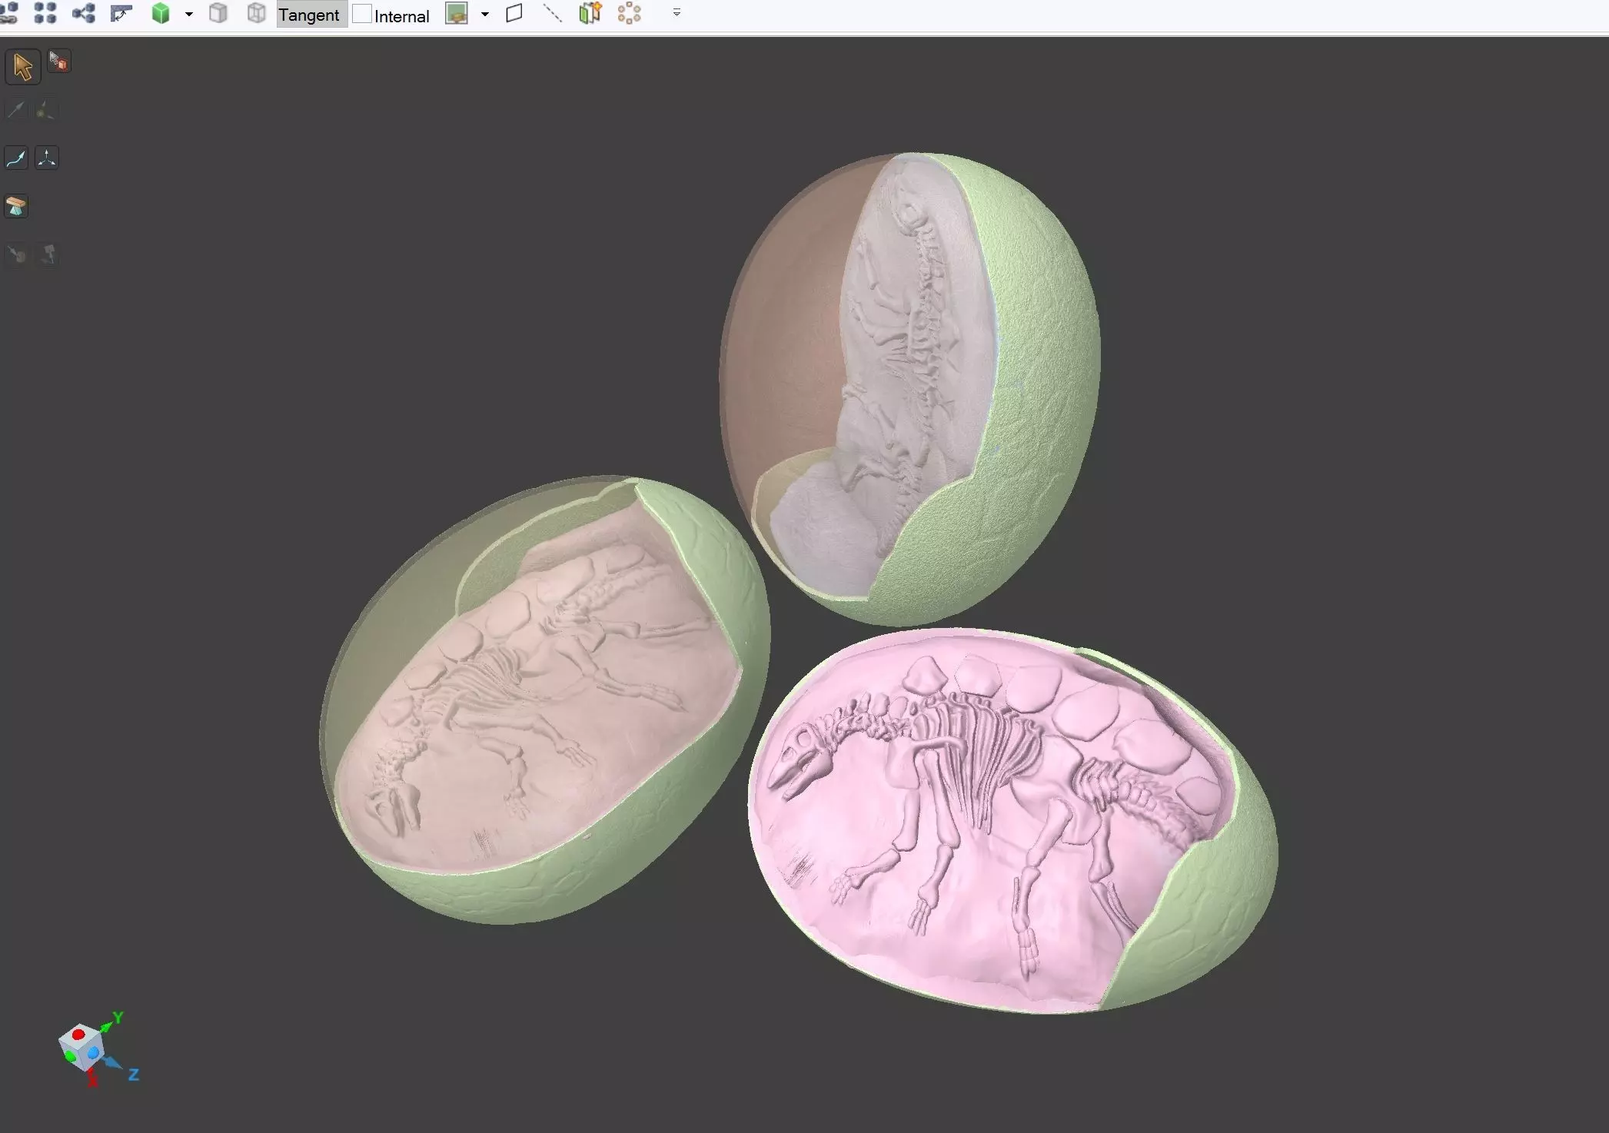The image size is (1609, 1133).
Task: Click the four-cubes grid arrangement icon
Action: [45, 14]
